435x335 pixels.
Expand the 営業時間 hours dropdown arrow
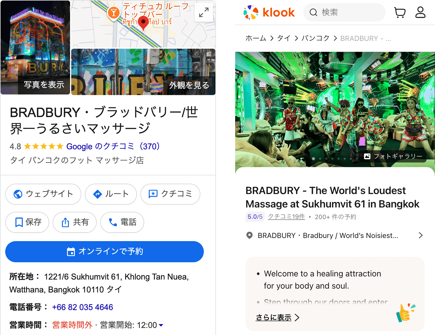tap(161, 325)
